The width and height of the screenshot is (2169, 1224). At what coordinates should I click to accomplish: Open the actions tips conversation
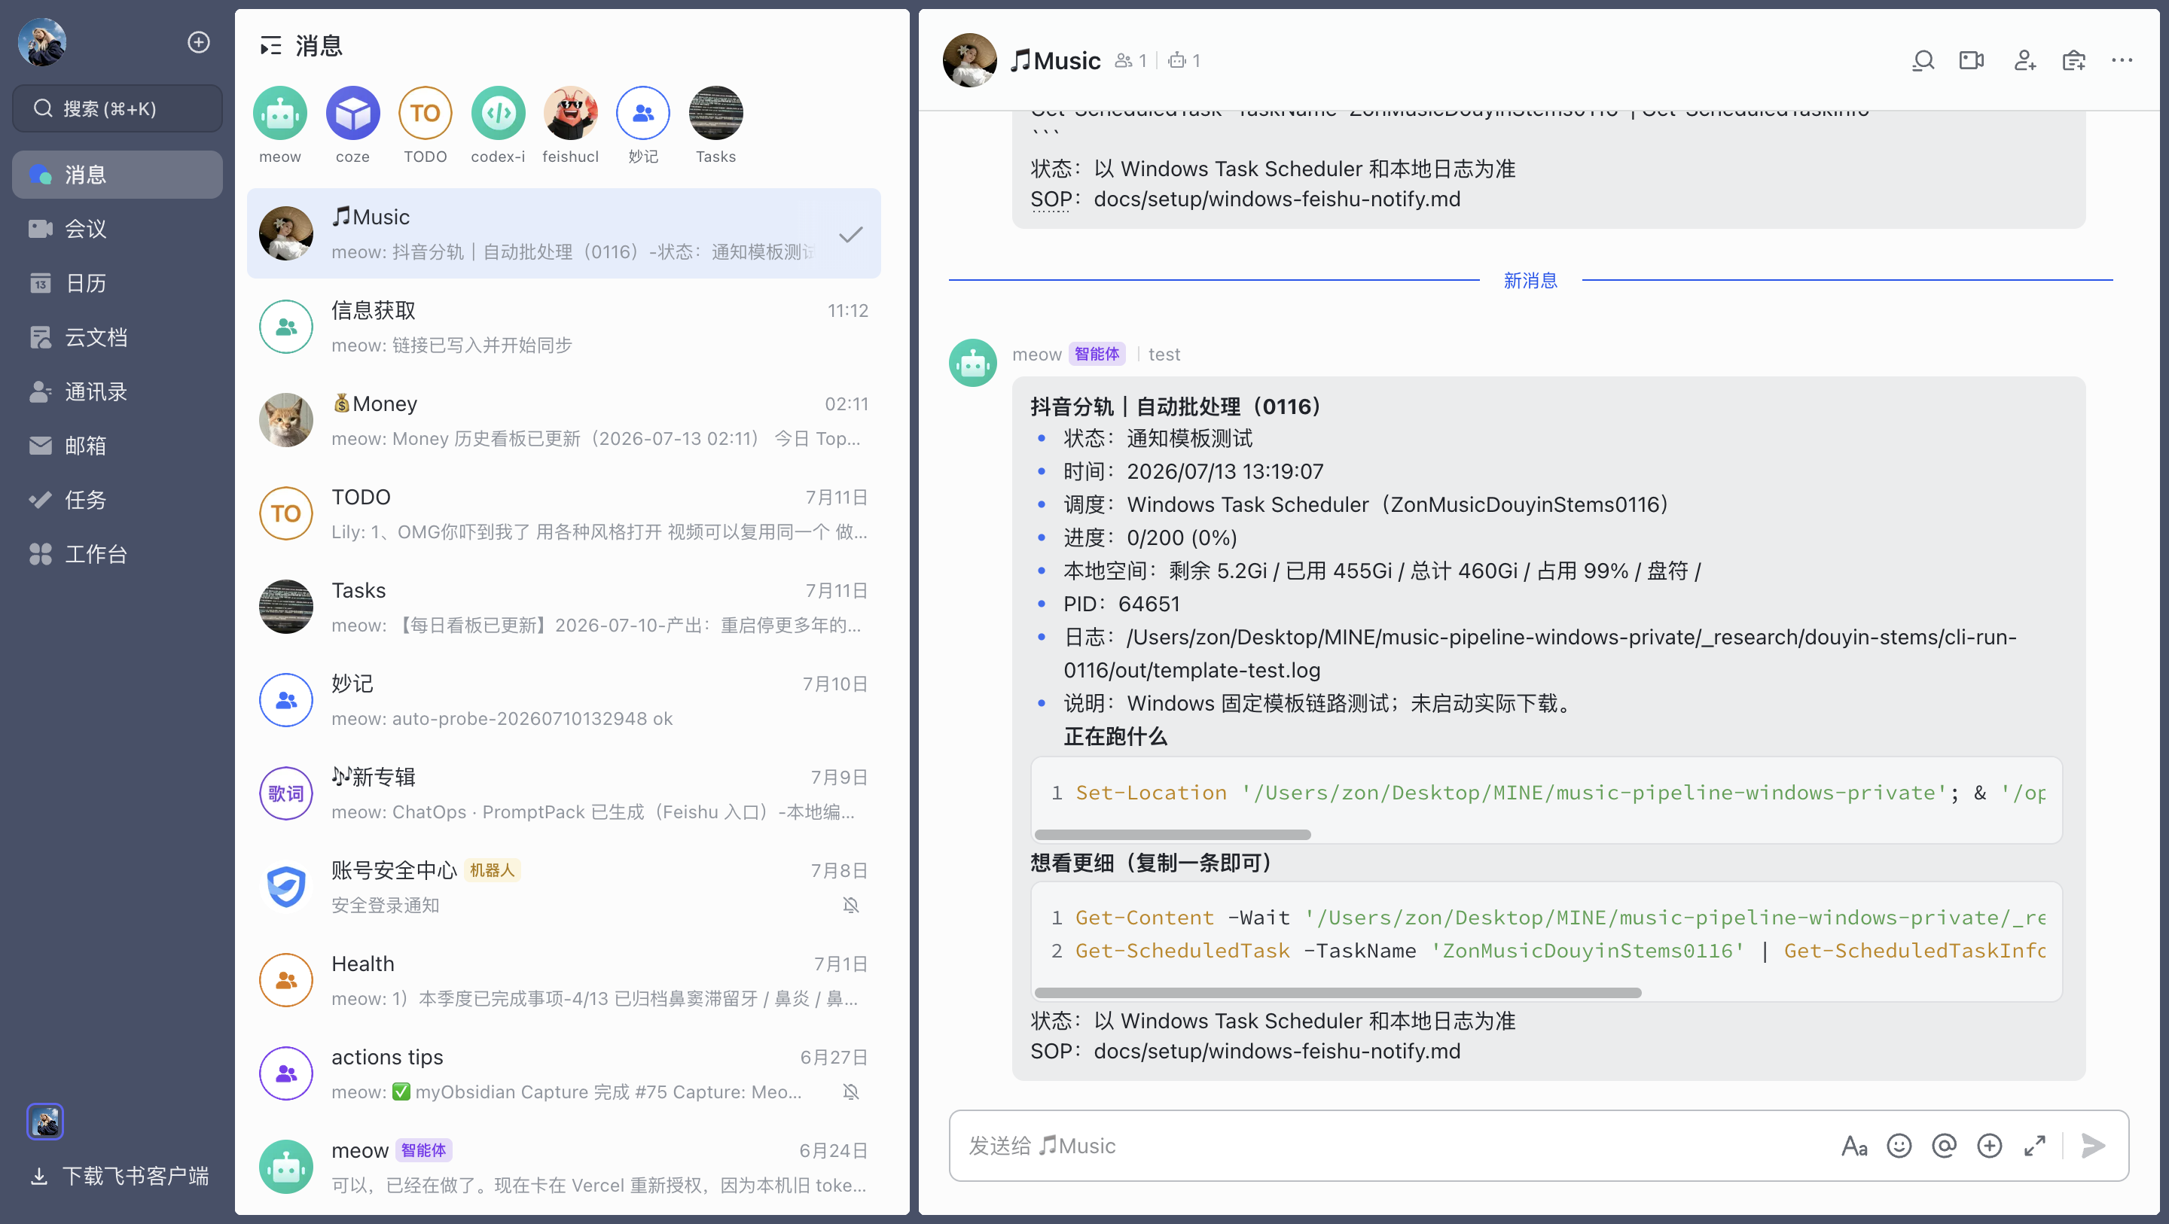click(564, 1074)
